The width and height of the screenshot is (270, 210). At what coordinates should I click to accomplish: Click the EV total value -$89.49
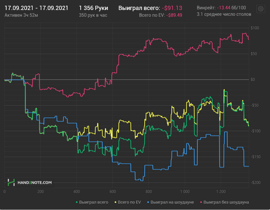tap(174, 15)
